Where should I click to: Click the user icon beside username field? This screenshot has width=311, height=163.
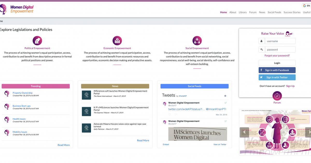point(262,41)
